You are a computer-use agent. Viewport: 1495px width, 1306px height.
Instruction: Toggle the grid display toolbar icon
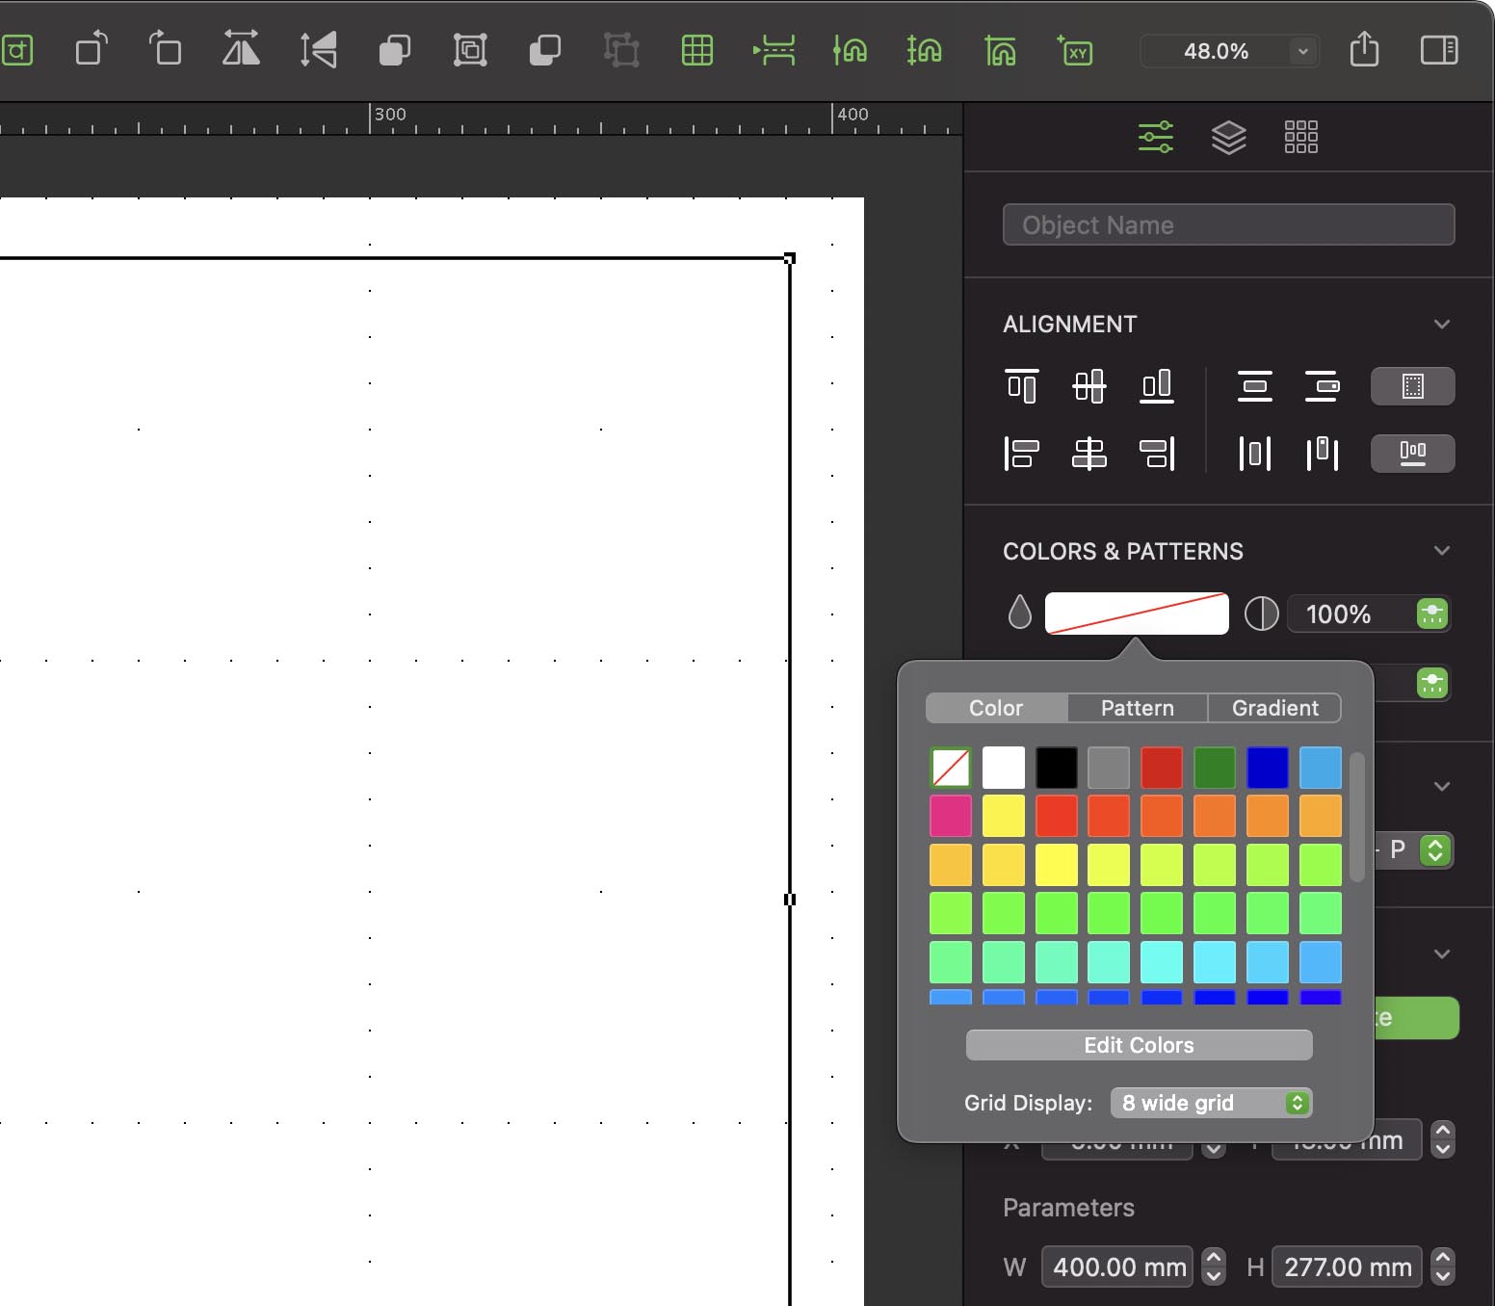click(696, 49)
